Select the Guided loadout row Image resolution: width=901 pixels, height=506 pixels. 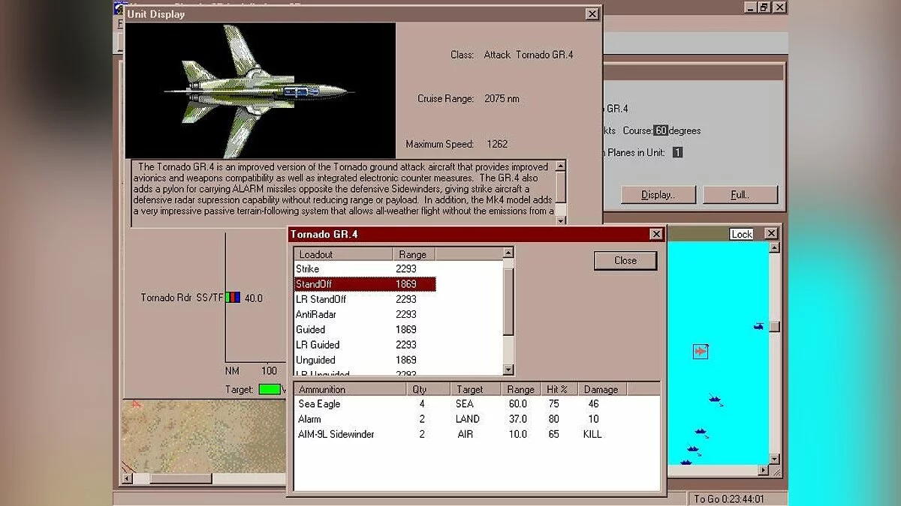pyautogui.click(x=365, y=330)
